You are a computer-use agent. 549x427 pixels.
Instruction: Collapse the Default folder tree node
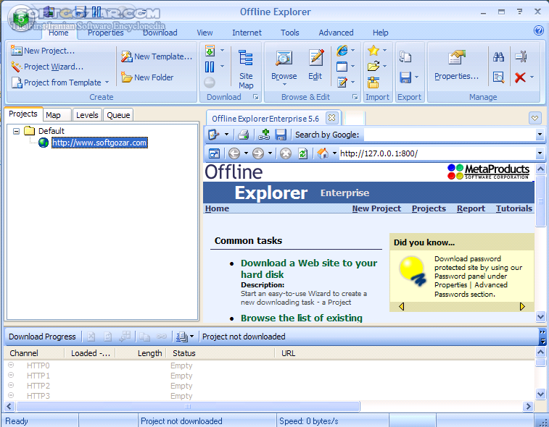click(16, 132)
